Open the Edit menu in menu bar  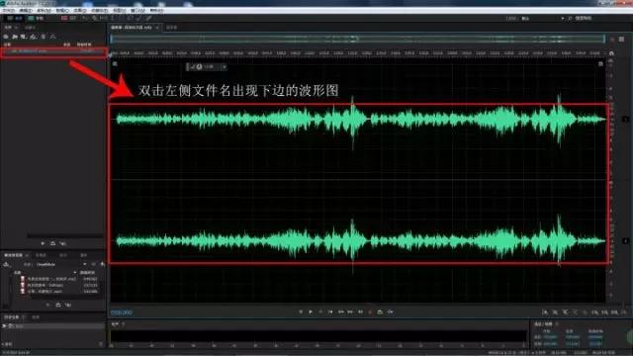click(x=26, y=11)
